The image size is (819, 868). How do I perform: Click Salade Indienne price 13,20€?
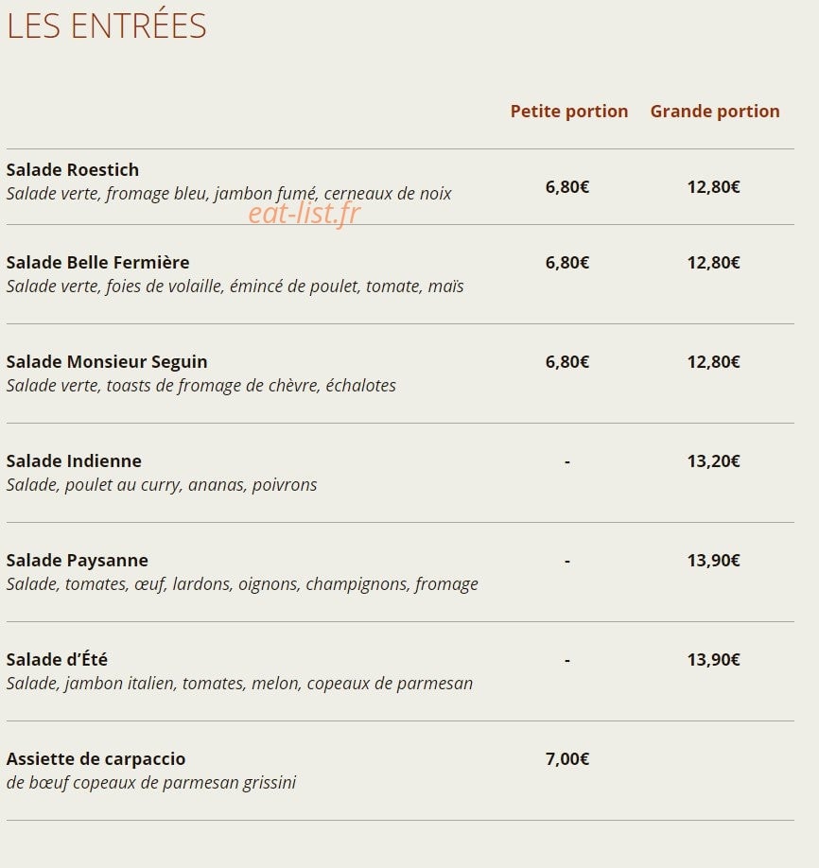(x=713, y=460)
